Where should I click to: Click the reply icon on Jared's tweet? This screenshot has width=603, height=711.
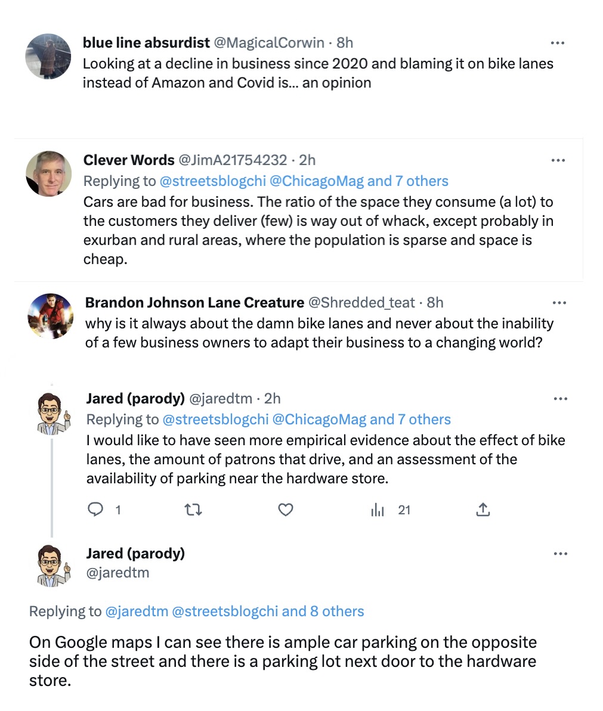click(x=96, y=510)
